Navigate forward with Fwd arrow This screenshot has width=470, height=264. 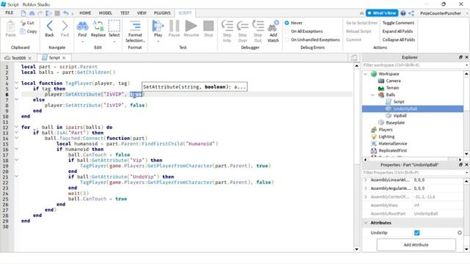click(x=65, y=26)
